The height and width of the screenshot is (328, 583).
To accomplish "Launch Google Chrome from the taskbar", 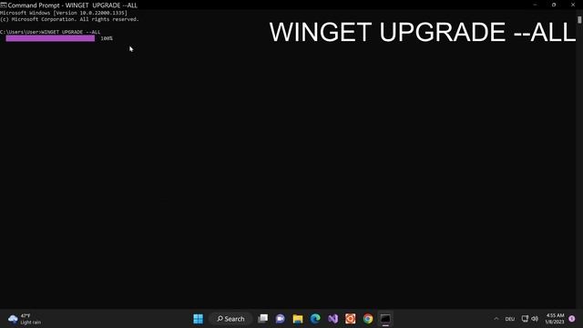I will (368, 319).
